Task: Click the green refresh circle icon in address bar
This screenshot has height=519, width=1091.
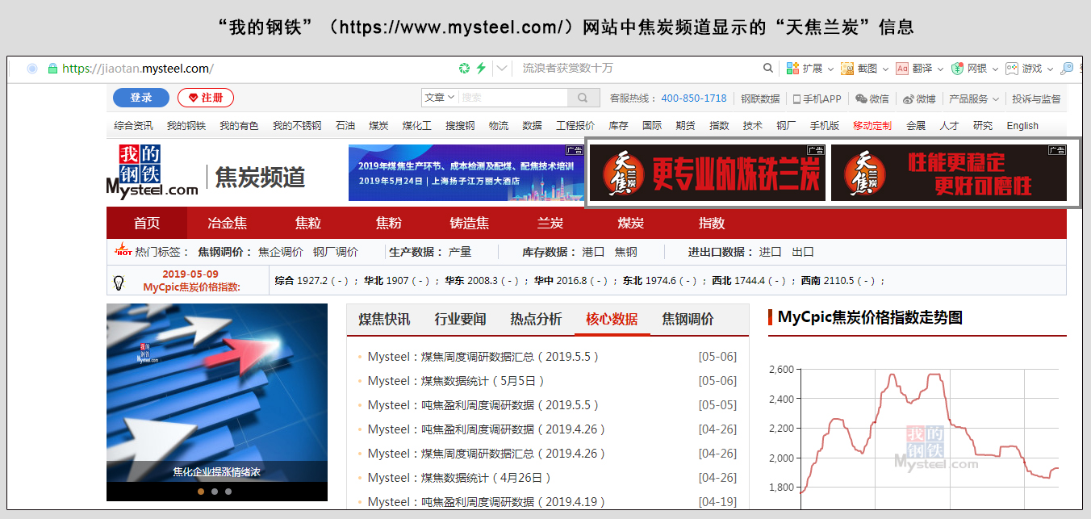Action: coord(464,69)
